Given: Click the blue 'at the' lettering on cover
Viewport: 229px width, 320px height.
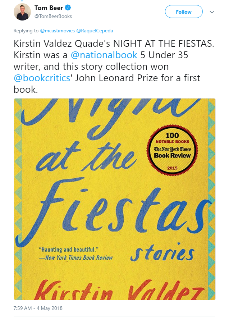Looking at the screenshot, I should click(x=86, y=157).
